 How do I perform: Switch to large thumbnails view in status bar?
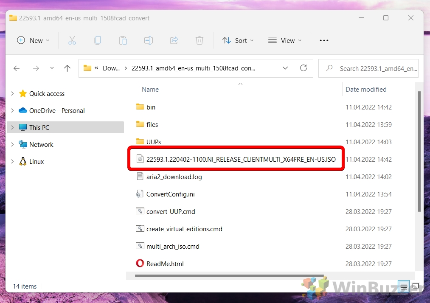pos(416,286)
